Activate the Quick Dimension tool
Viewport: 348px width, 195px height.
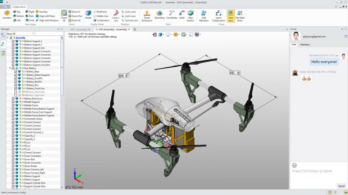point(147,16)
